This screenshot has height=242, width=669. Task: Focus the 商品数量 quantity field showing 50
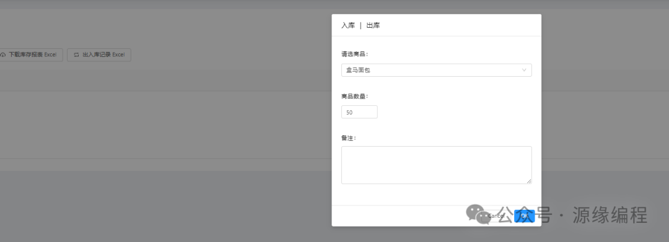click(359, 112)
